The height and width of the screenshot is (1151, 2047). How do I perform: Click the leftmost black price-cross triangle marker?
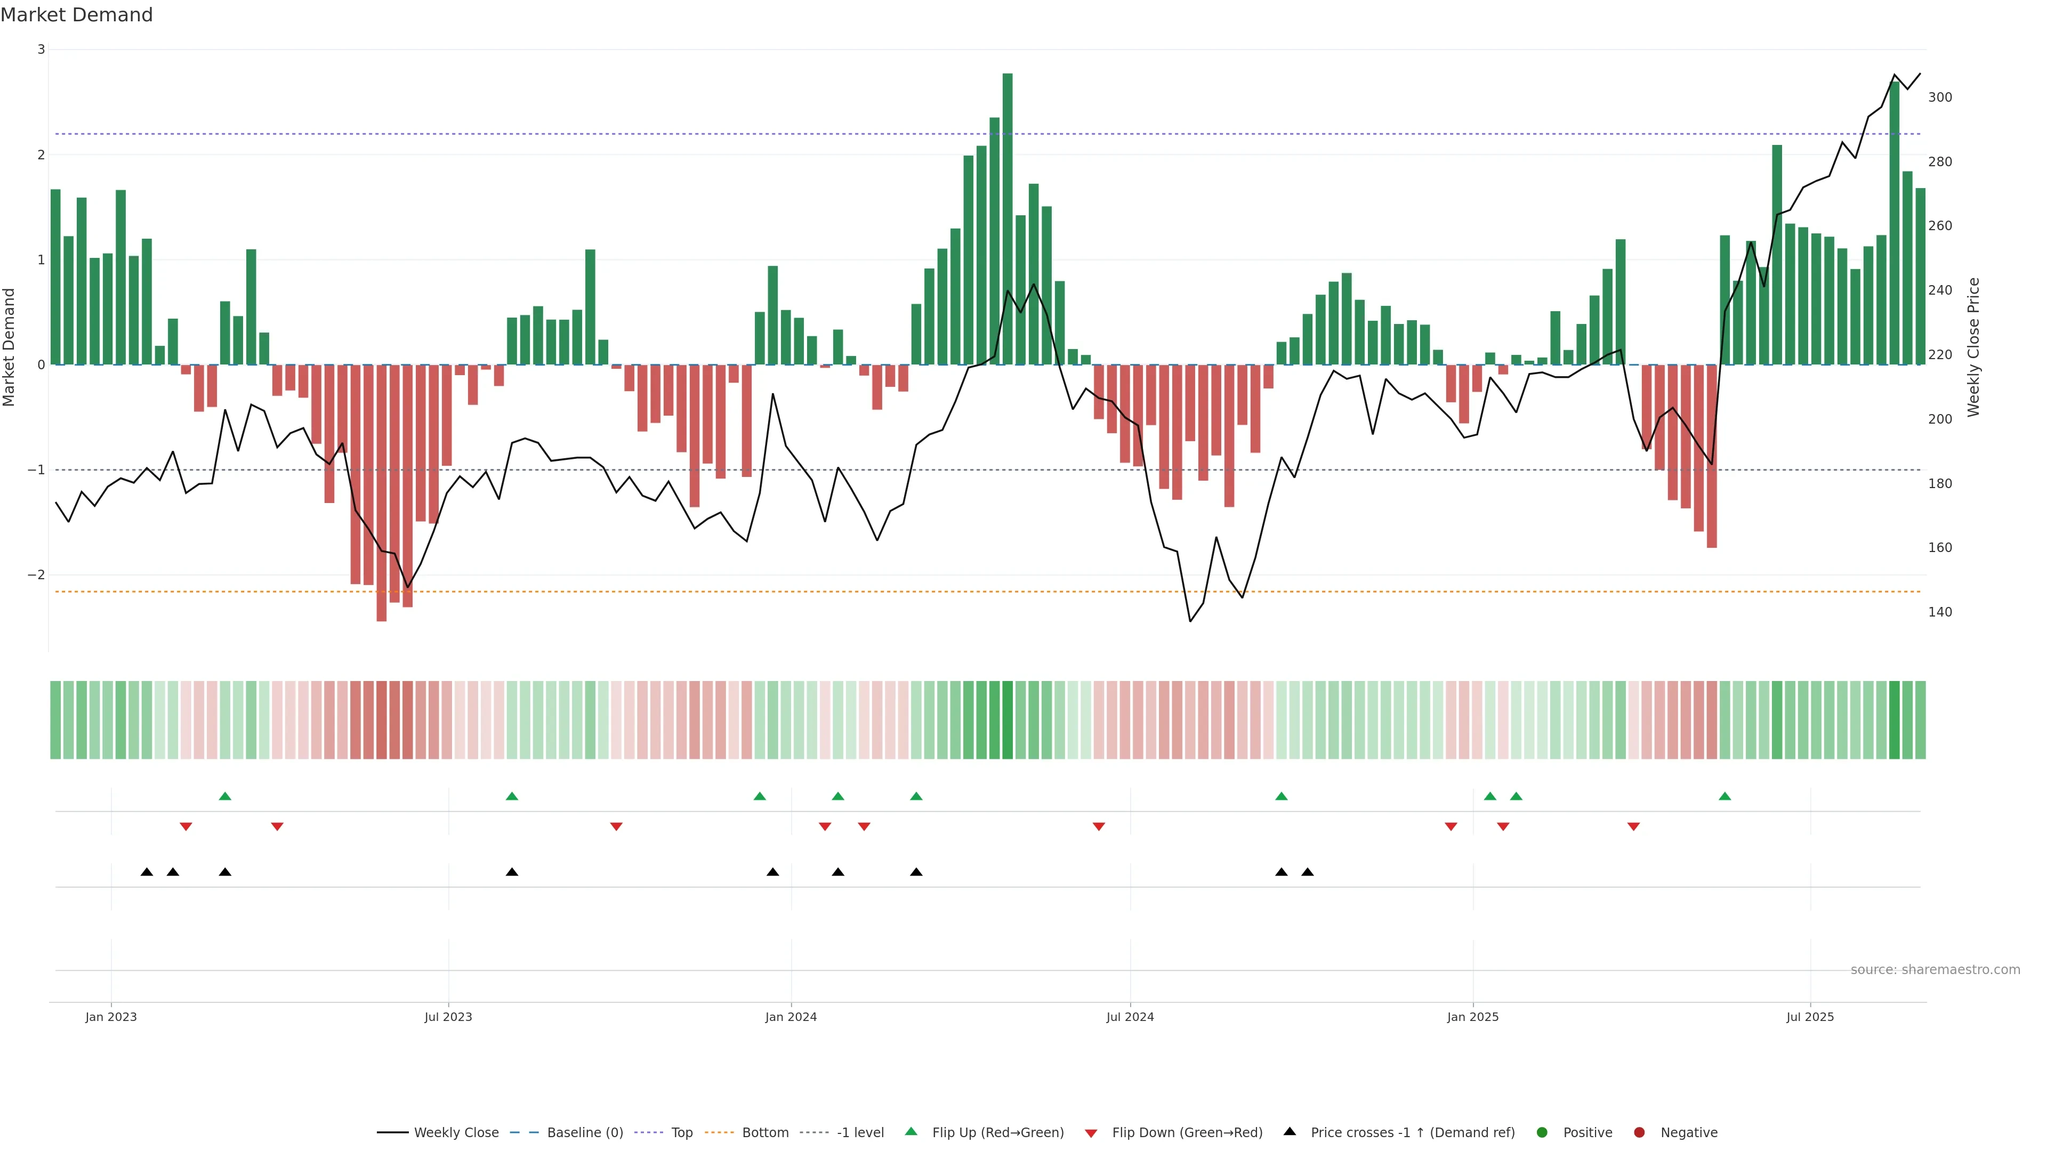[x=147, y=872]
